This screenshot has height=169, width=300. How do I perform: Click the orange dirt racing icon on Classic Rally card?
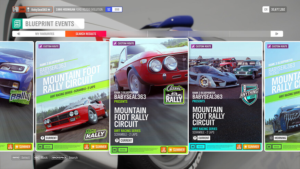point(164,150)
